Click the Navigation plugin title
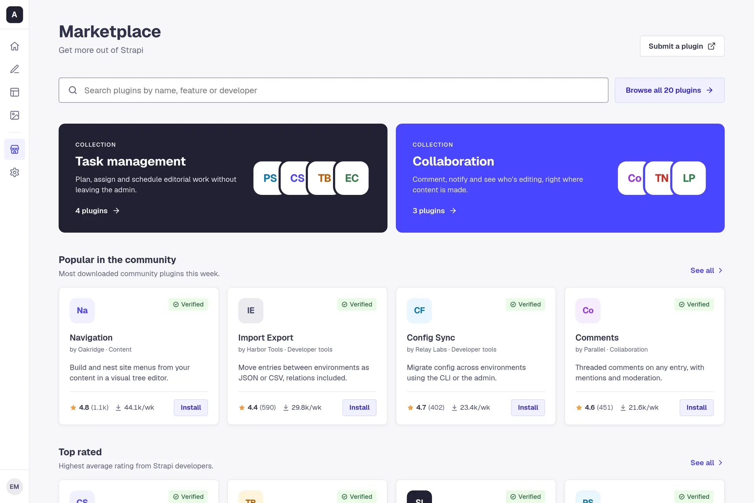Viewport: 754px width, 503px height. [91, 338]
